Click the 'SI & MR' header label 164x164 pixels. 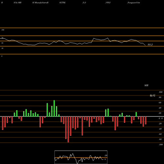click(17, 3)
